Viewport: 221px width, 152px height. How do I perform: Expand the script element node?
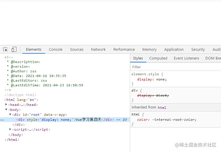coord(10,129)
